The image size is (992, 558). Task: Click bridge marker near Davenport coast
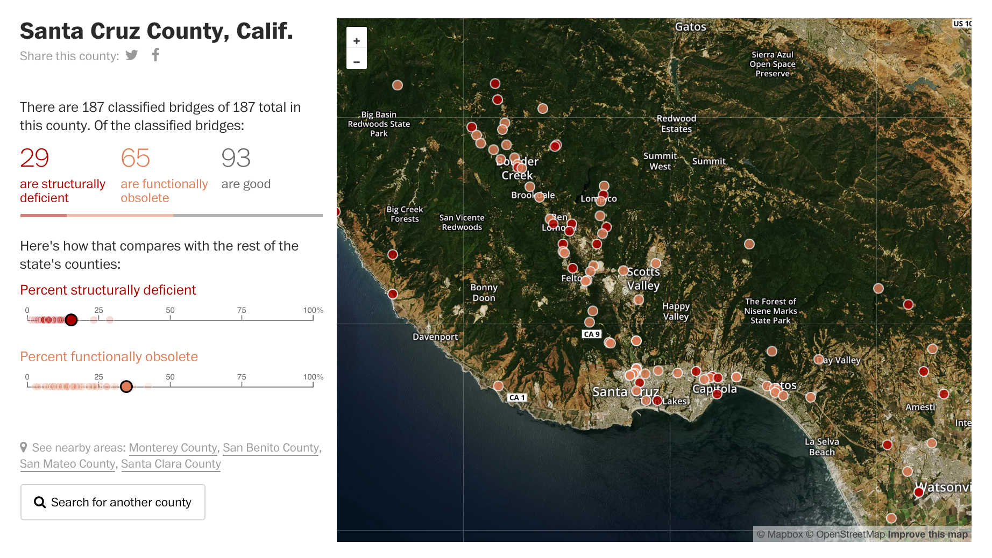[393, 294]
